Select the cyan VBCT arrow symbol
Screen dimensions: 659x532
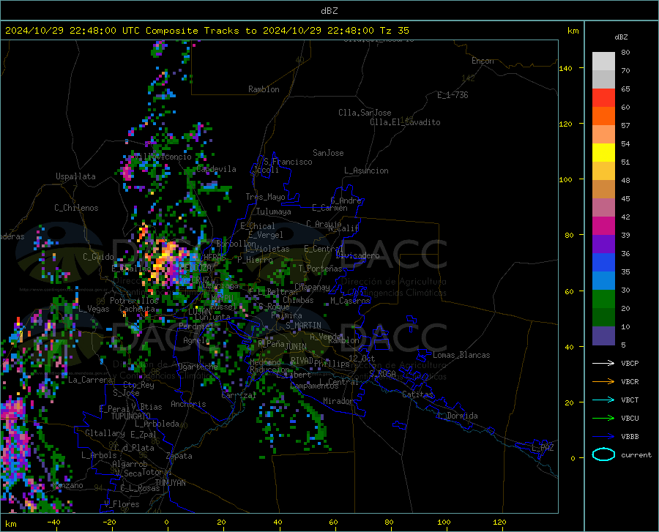coord(603,400)
